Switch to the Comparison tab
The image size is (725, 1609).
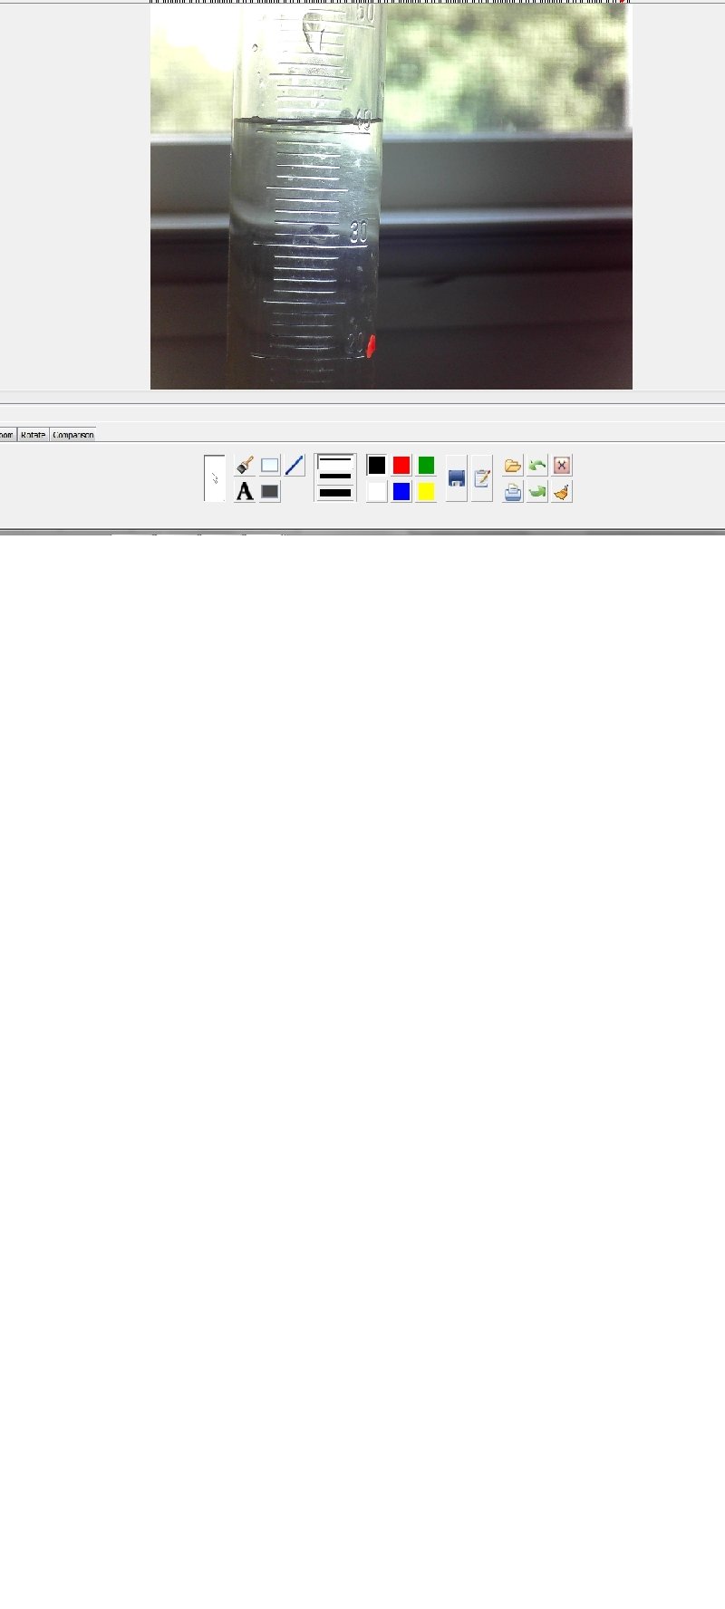pos(73,435)
